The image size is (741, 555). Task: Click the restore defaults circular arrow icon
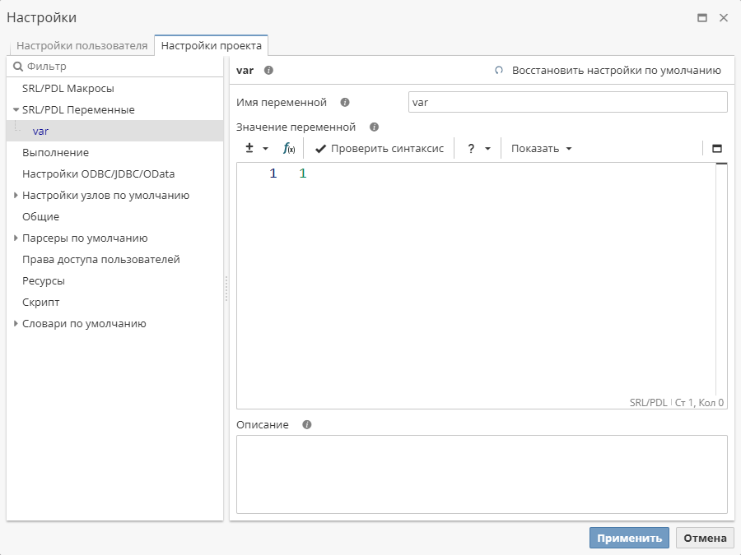coord(499,71)
